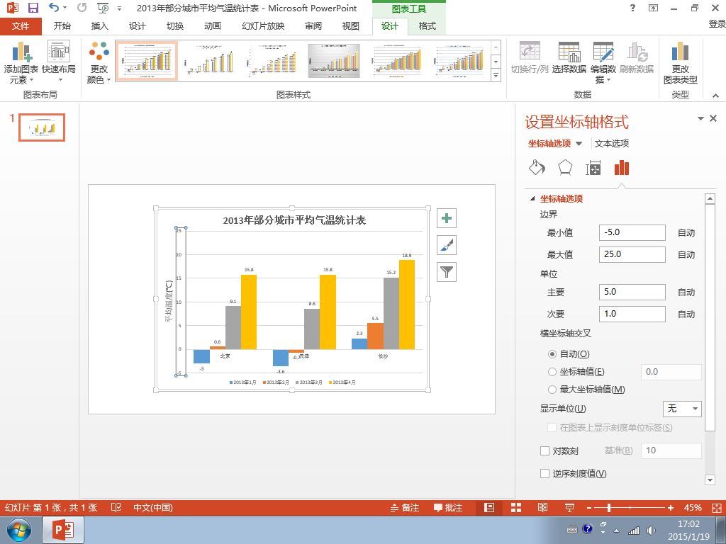The width and height of the screenshot is (726, 544).
Task: Enable 逆序刻度值(V) checkbox
Action: [545, 474]
